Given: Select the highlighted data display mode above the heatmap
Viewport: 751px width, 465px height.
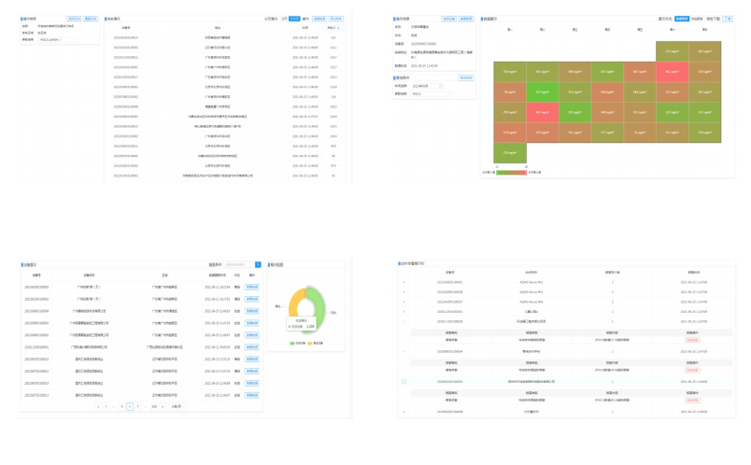Looking at the screenshot, I should (681, 18).
